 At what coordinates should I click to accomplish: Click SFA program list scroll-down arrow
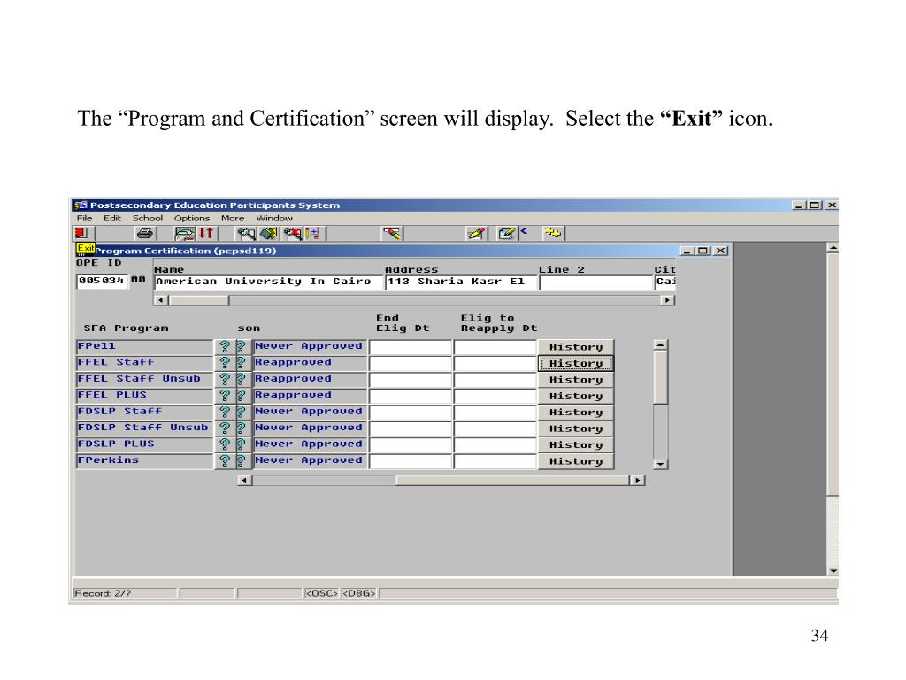coord(660,464)
